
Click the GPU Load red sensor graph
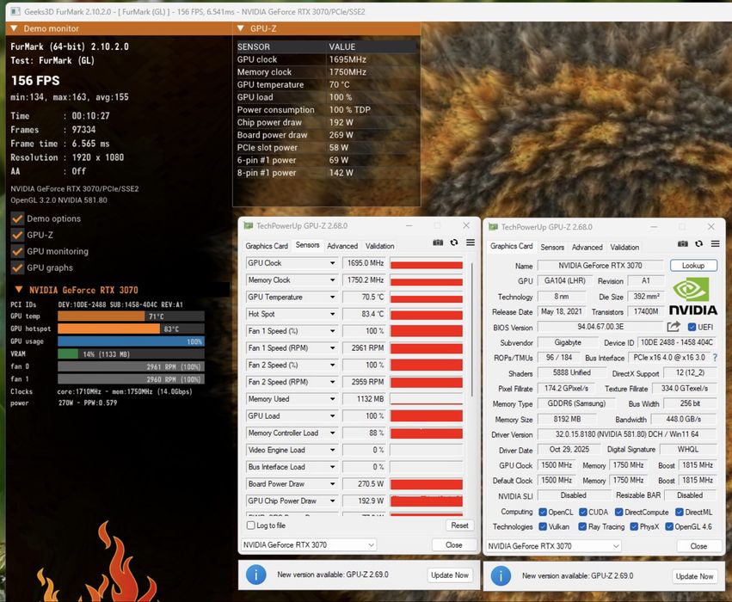[427, 415]
